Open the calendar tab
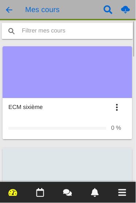 pos(40,192)
